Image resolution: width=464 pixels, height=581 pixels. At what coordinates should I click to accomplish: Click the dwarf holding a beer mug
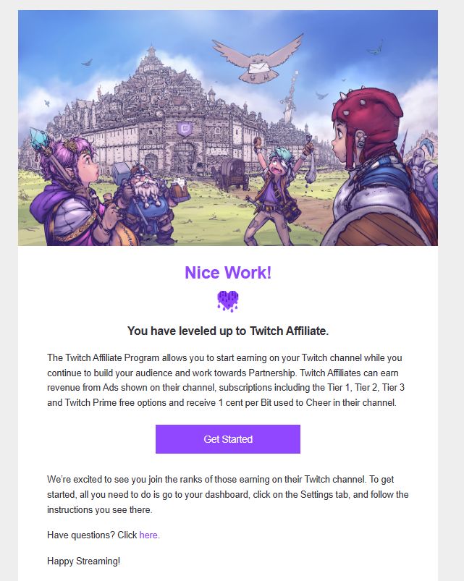148,202
